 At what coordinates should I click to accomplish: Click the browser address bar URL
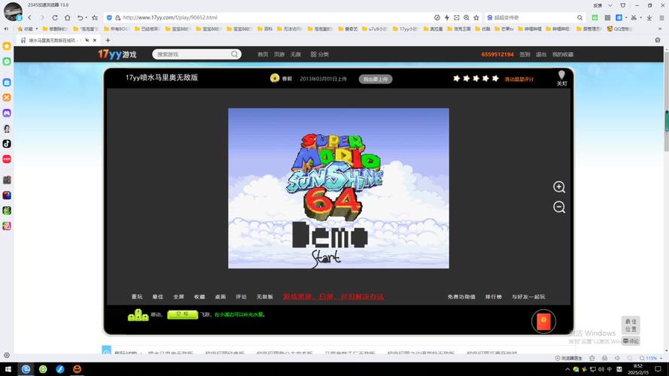[x=170, y=17]
